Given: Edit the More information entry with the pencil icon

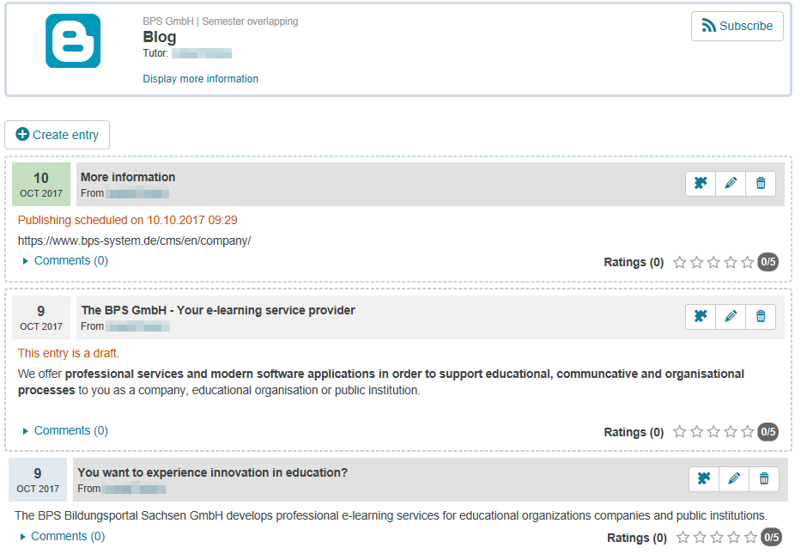Looking at the screenshot, I should [731, 184].
